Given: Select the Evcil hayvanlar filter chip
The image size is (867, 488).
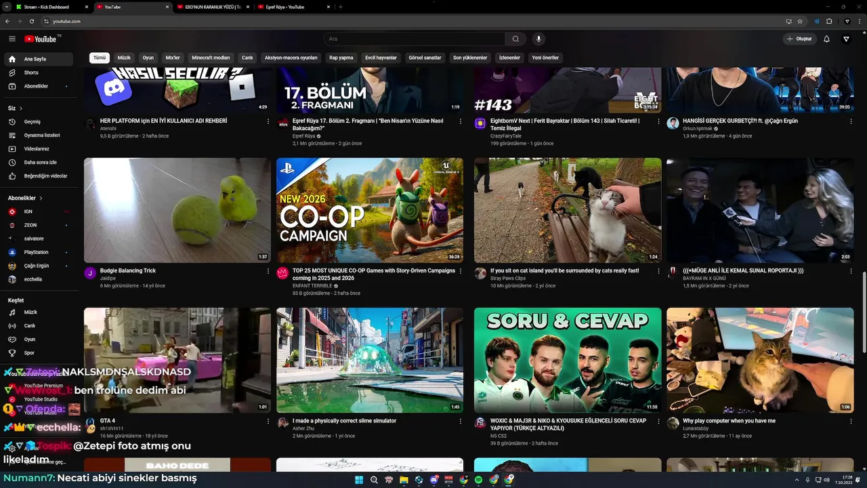Looking at the screenshot, I should (x=381, y=58).
